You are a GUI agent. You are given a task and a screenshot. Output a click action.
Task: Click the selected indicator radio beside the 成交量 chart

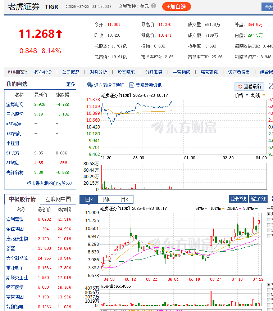[x=269, y=285]
